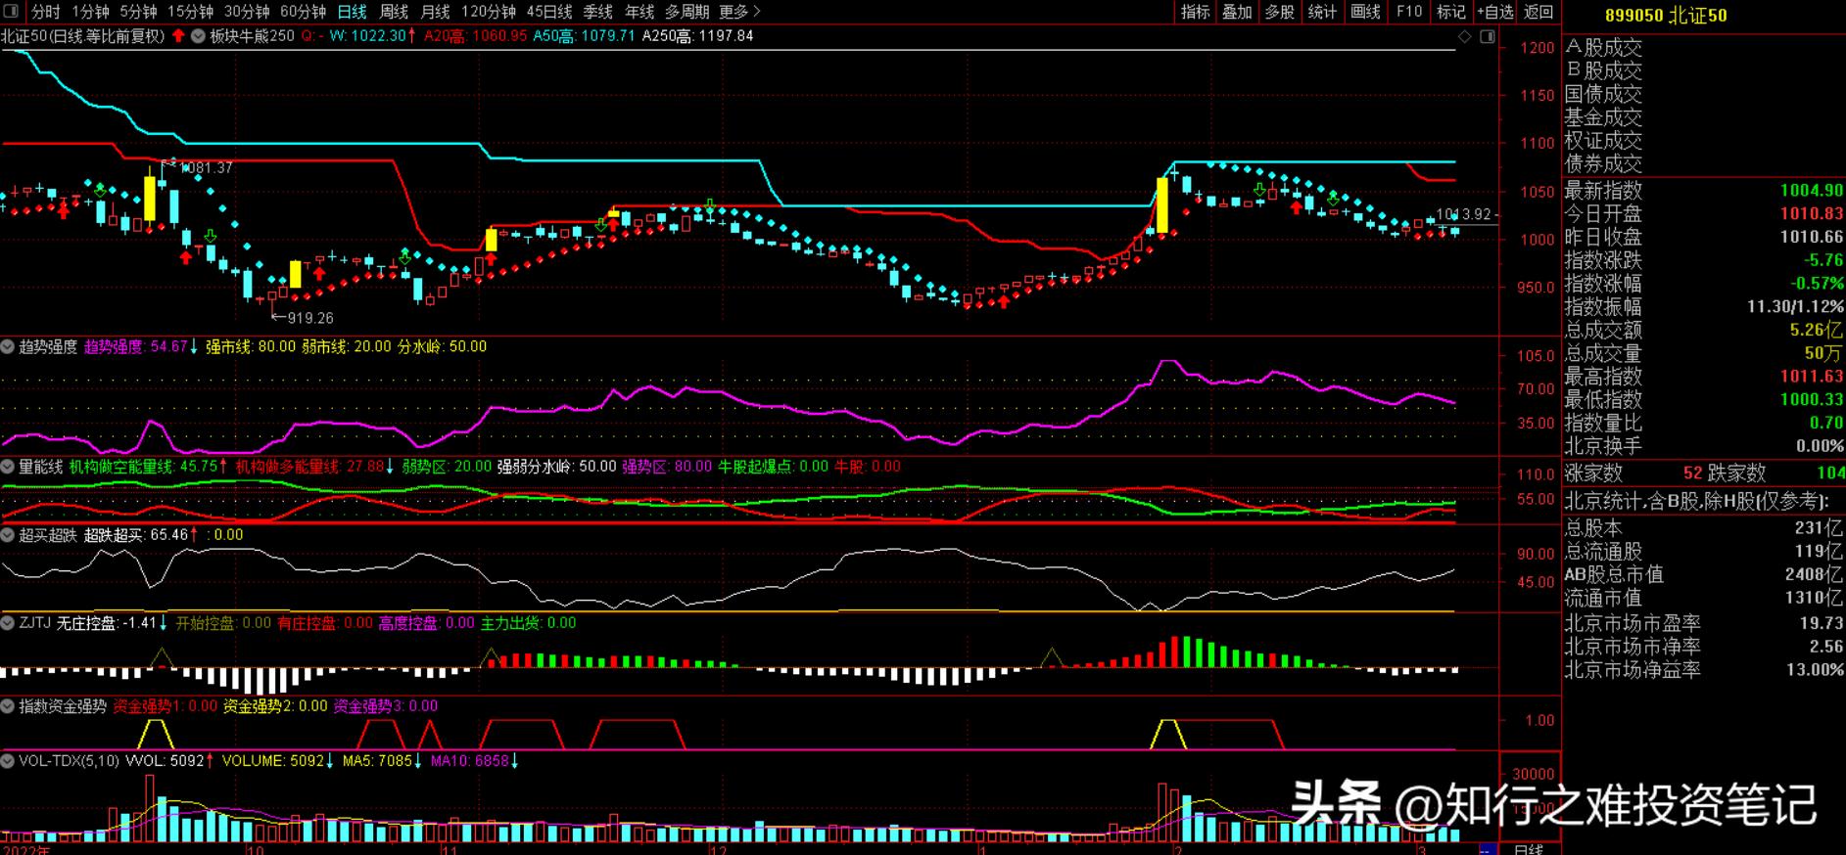This screenshot has width=1846, height=855.
Task: Select the 60分钟 period tab
Action: pyautogui.click(x=303, y=12)
